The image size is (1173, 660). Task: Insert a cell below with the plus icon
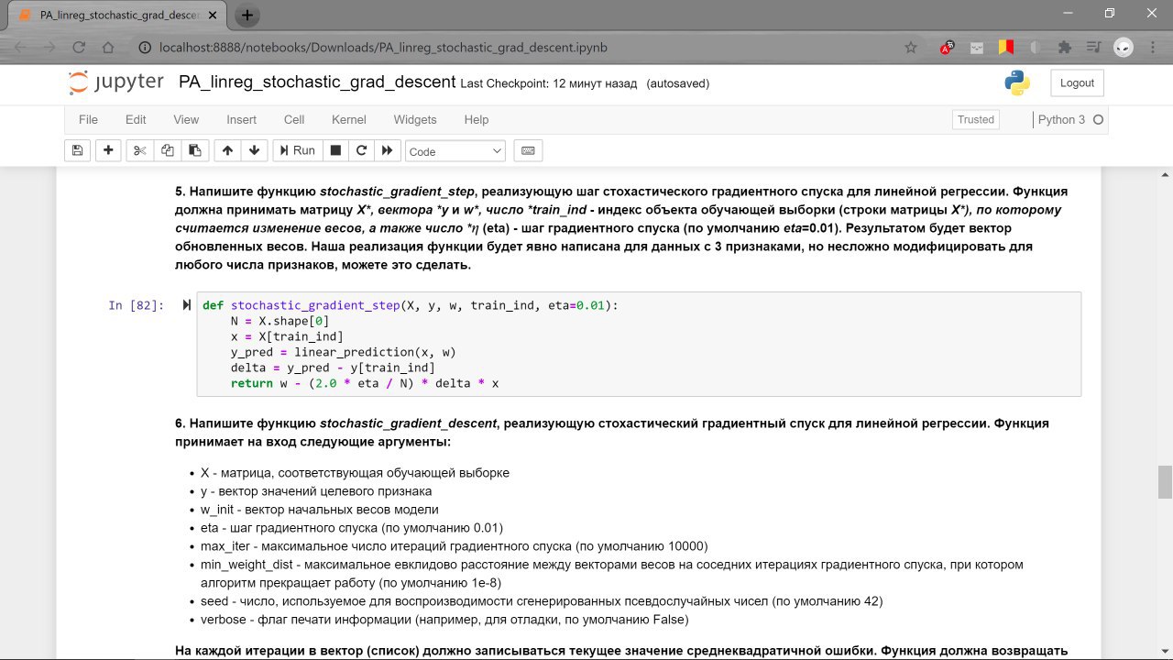coord(108,150)
